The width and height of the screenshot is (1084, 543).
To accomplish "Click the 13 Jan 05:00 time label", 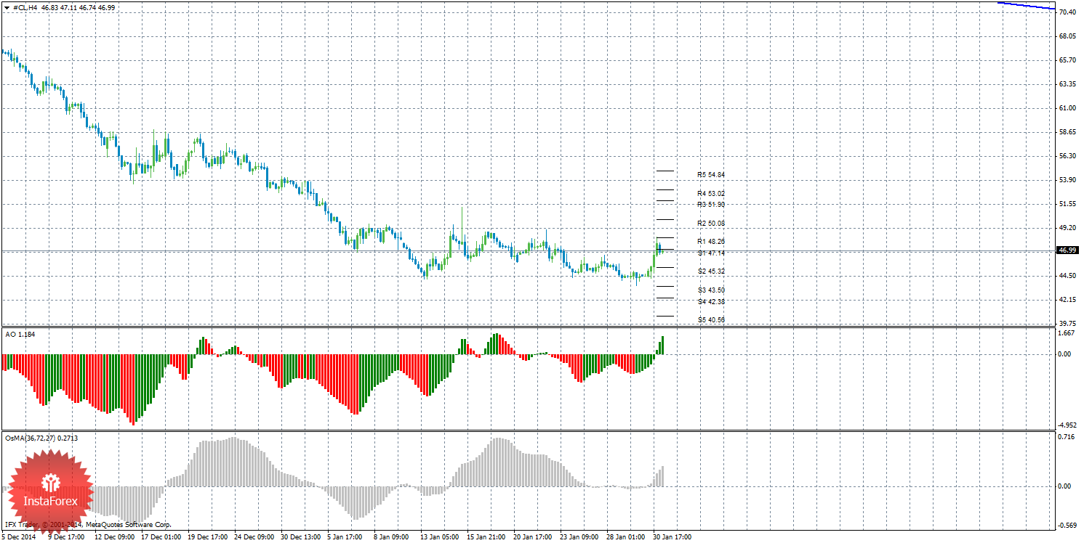I will tap(441, 538).
